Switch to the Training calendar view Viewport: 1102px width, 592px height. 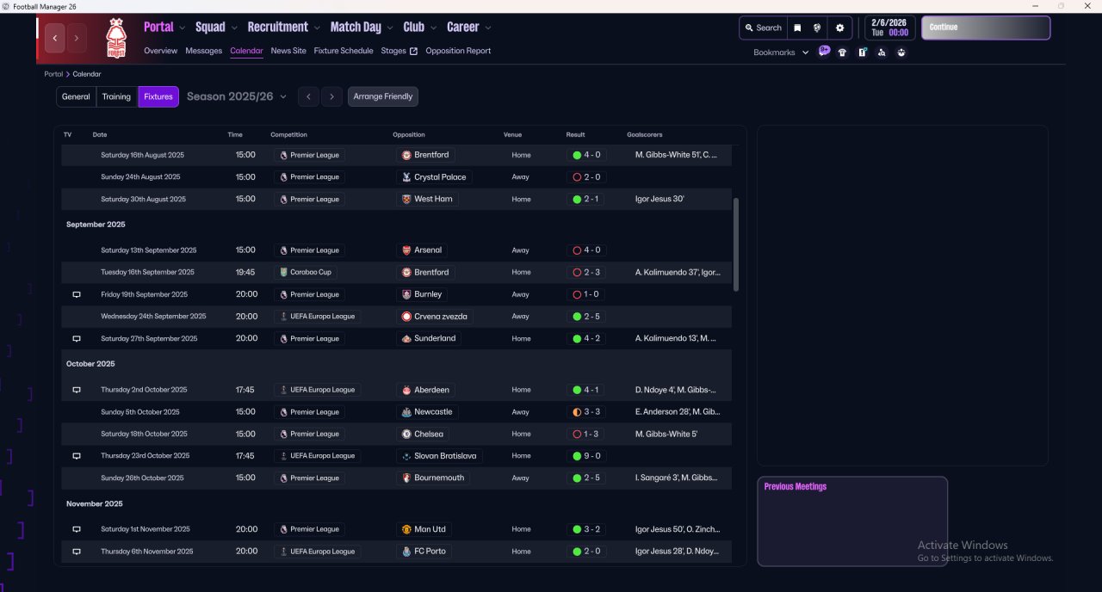pos(116,96)
